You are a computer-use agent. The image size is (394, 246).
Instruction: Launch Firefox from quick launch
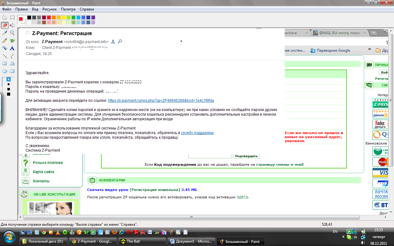115,232
